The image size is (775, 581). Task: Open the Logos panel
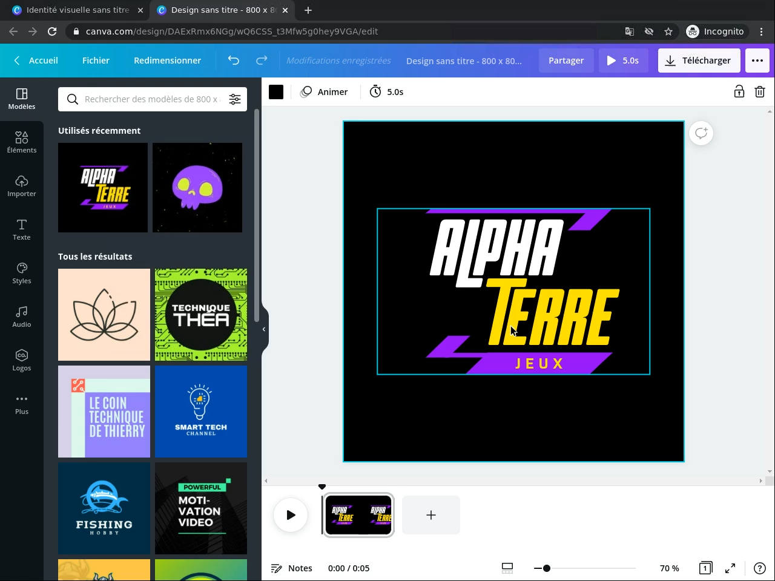22,360
